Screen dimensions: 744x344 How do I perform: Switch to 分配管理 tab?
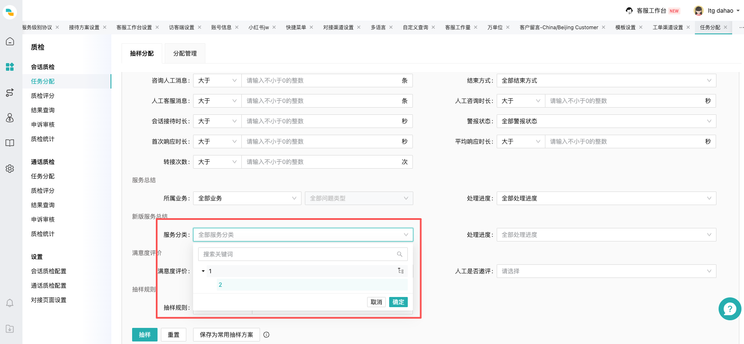click(185, 53)
